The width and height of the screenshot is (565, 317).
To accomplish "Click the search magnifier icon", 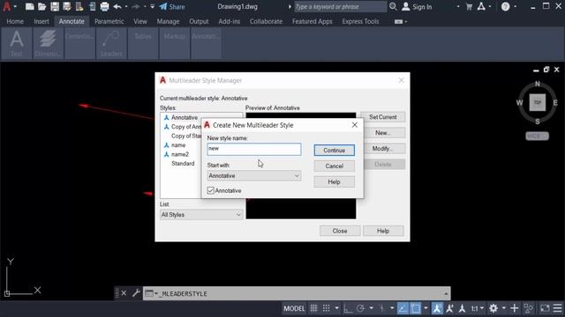I will click(393, 6).
